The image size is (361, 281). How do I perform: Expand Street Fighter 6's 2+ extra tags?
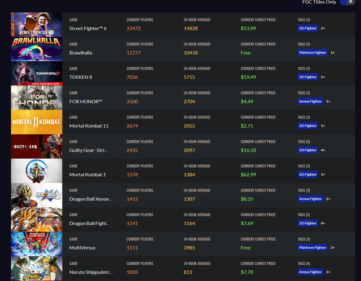pos(323,28)
